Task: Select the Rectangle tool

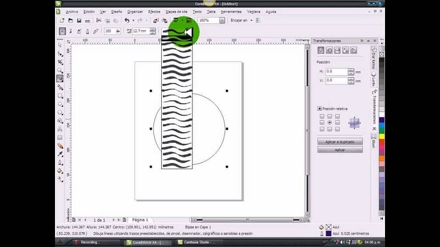Action: [60, 96]
